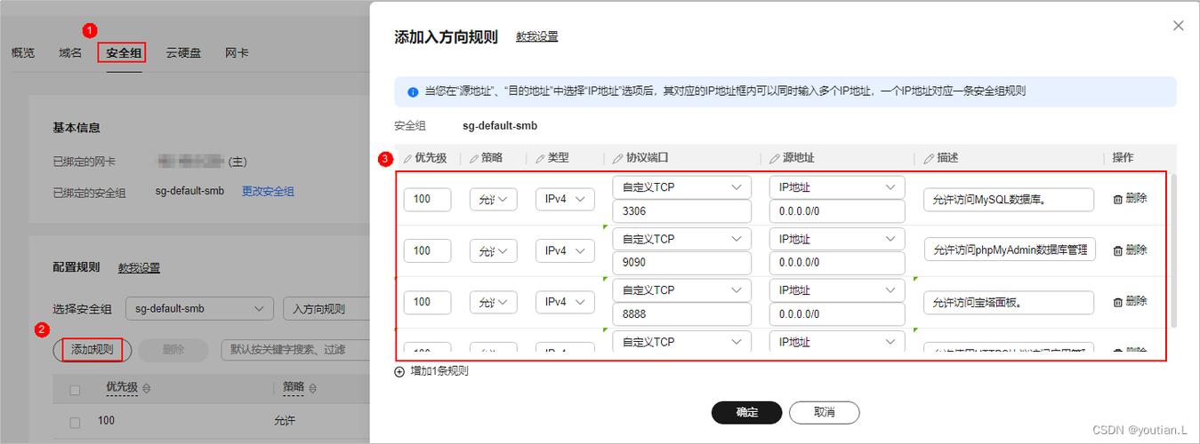This screenshot has width=1200, height=444.
Task: Open 教我设置 link under 配置规则
Action: [139, 267]
